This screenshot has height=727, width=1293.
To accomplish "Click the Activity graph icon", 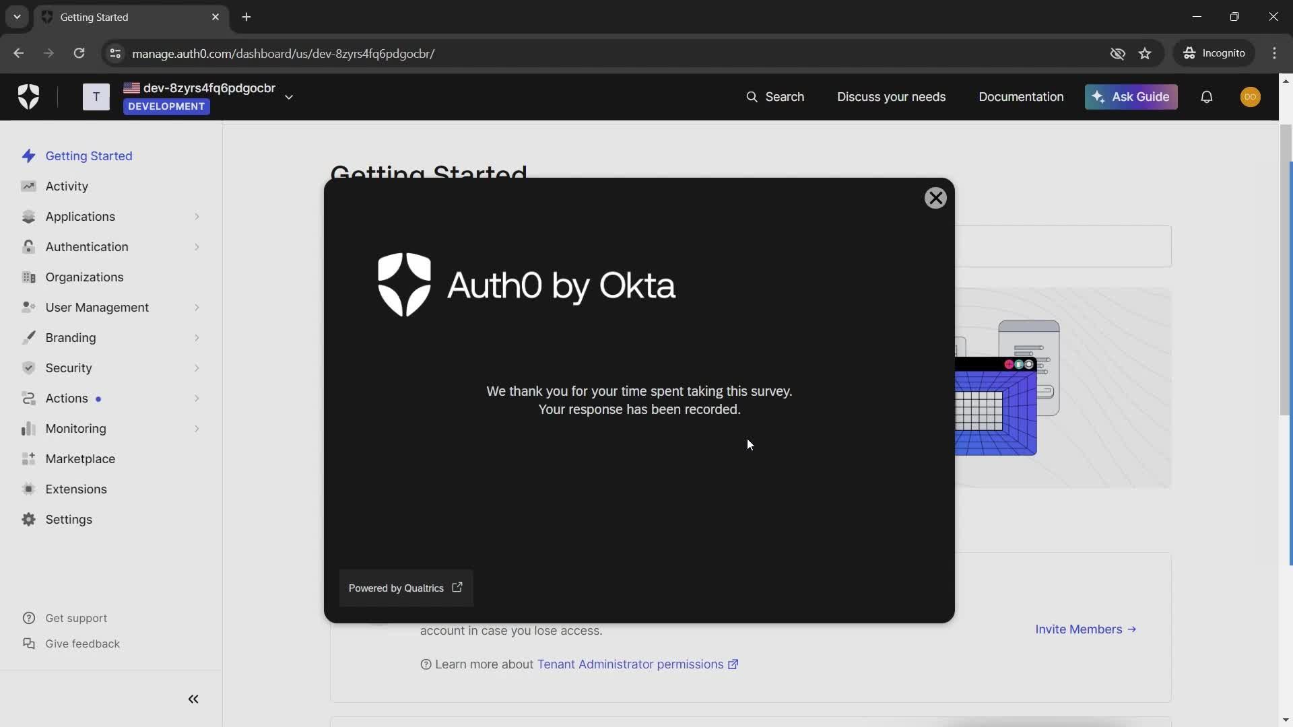I will 28,186.
